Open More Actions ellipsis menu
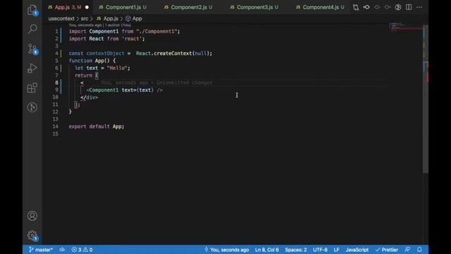This screenshot has width=451, height=254. 419,7
